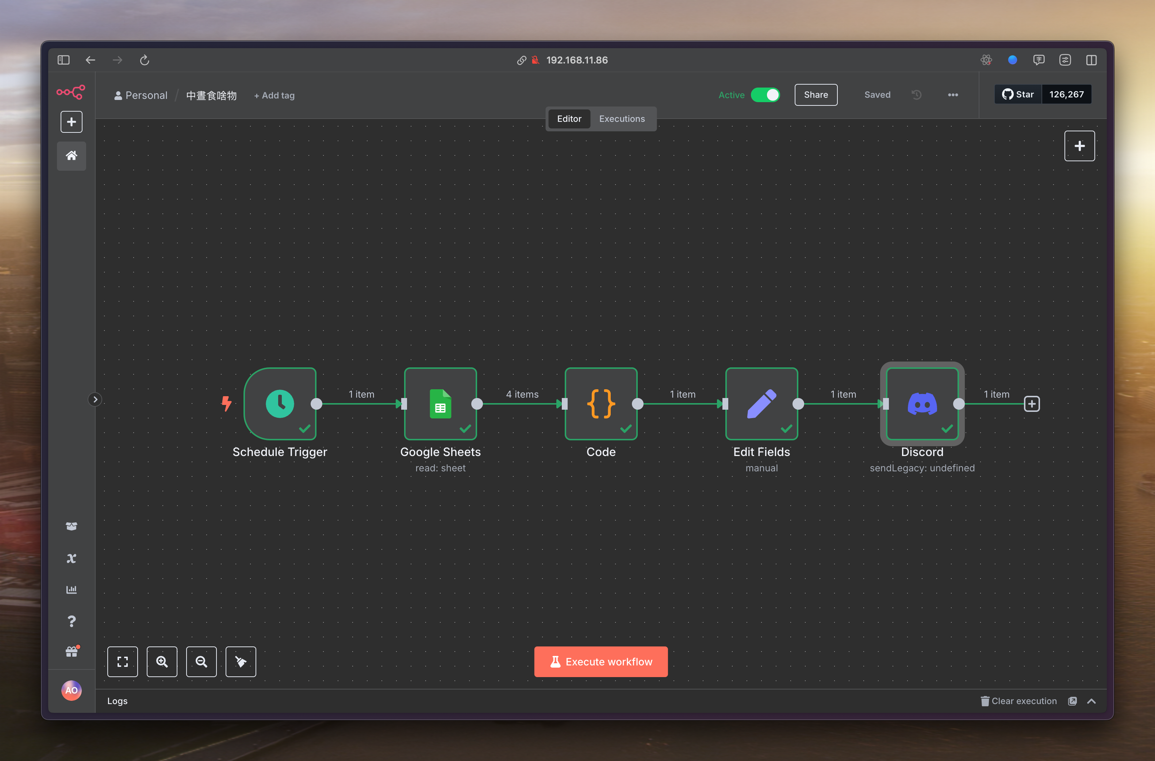Click the 'sendLegacy: undefined' Discord subtitle
The width and height of the screenshot is (1155, 761).
(x=922, y=468)
